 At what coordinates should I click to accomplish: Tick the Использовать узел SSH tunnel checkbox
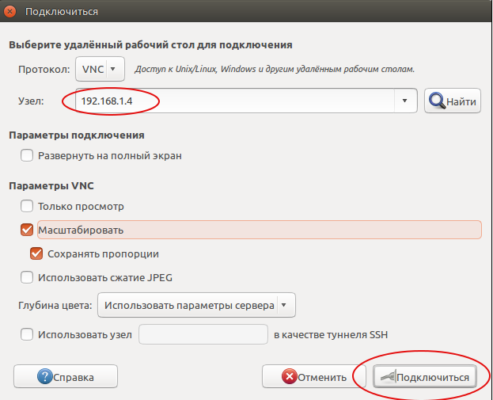click(x=27, y=335)
